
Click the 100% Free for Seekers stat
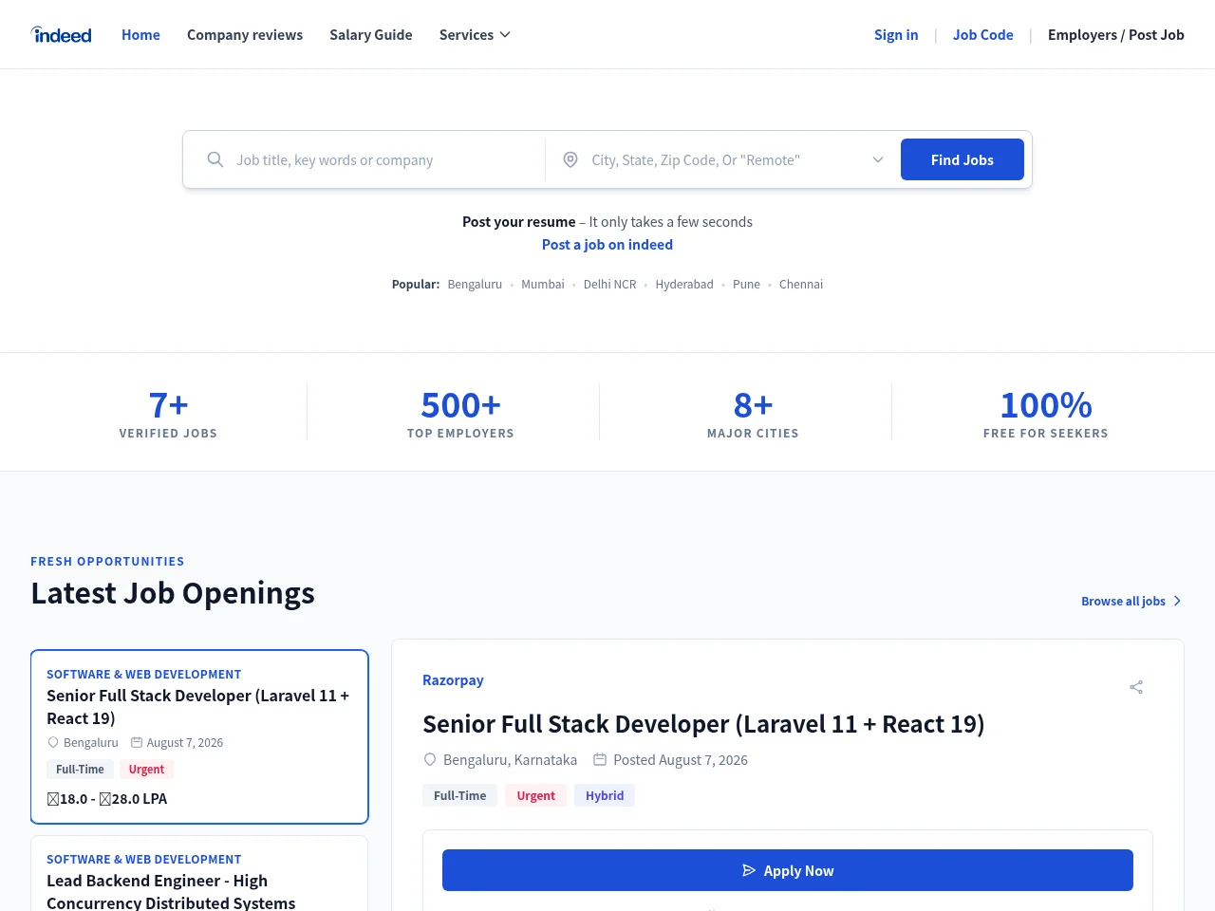pyautogui.click(x=1046, y=413)
